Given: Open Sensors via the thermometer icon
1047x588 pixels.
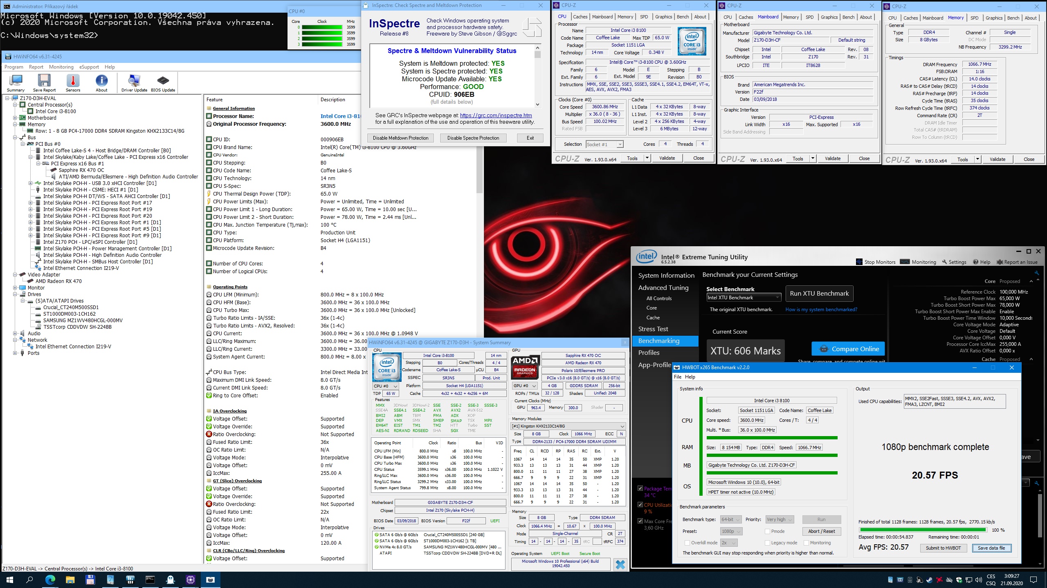Looking at the screenshot, I should [x=73, y=80].
